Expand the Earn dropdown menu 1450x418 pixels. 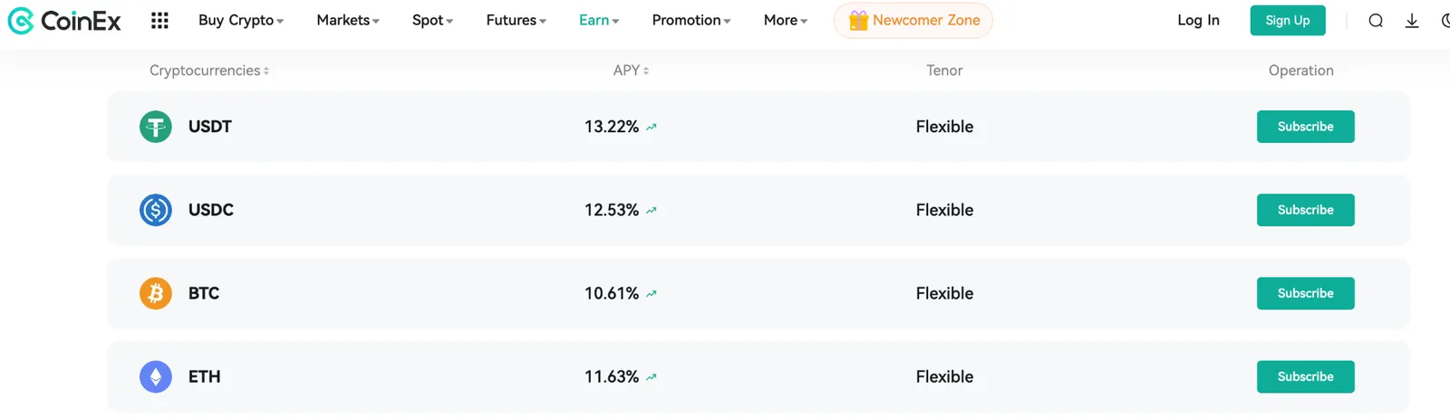pyautogui.click(x=599, y=20)
